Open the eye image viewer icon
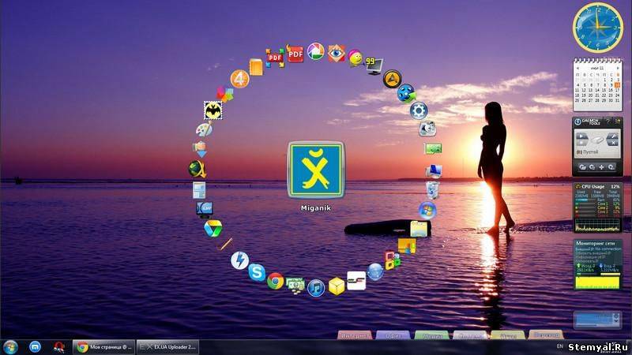This screenshot has height=355, width=632. (337, 53)
